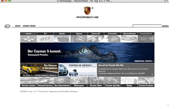Click JETZT NEU IM SHOP link

point(87,75)
